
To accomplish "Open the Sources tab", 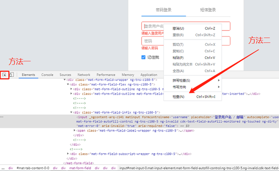I will coord(65,75).
